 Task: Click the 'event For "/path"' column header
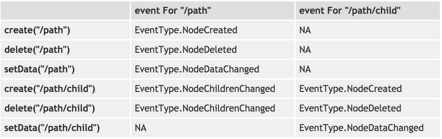(173, 11)
